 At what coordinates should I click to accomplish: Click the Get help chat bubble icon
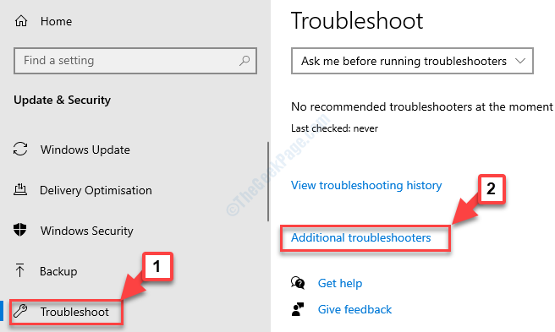298,283
